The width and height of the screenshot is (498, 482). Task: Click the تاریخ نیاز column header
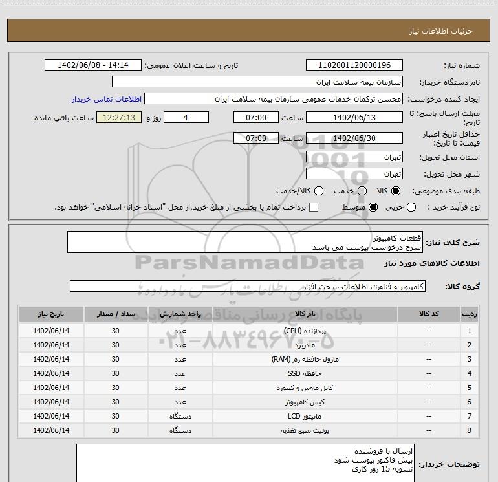(51, 314)
